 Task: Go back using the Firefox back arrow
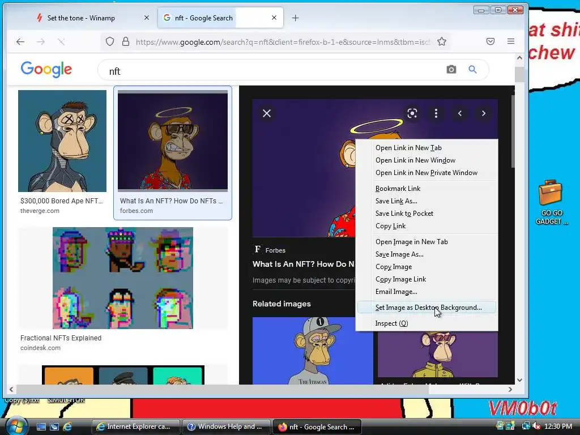click(20, 42)
